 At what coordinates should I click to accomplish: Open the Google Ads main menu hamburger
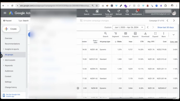(x=5, y=13)
